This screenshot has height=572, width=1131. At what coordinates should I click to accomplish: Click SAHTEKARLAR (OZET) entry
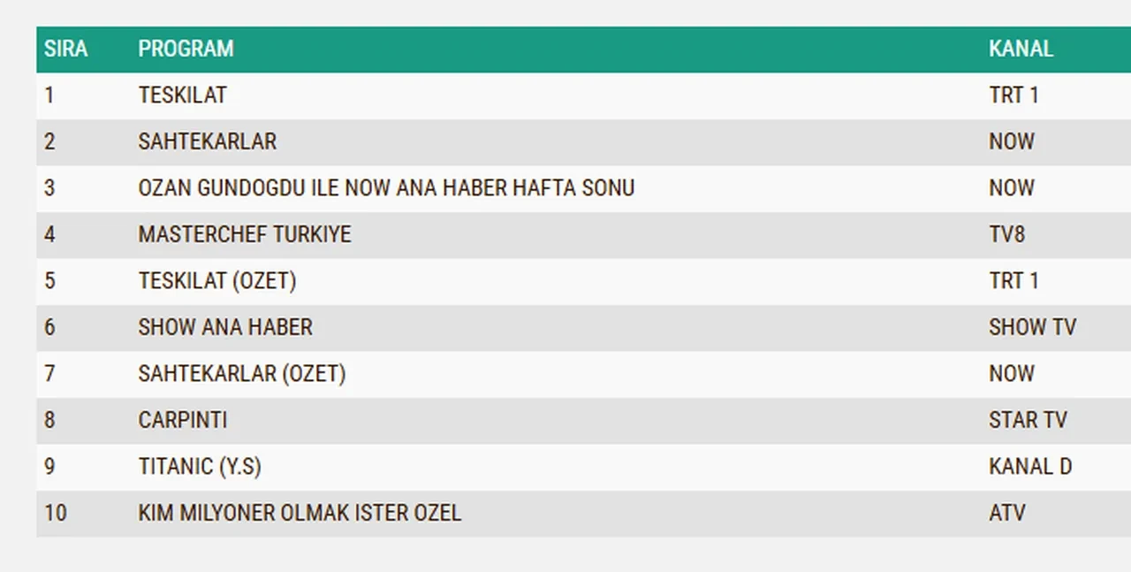click(241, 374)
